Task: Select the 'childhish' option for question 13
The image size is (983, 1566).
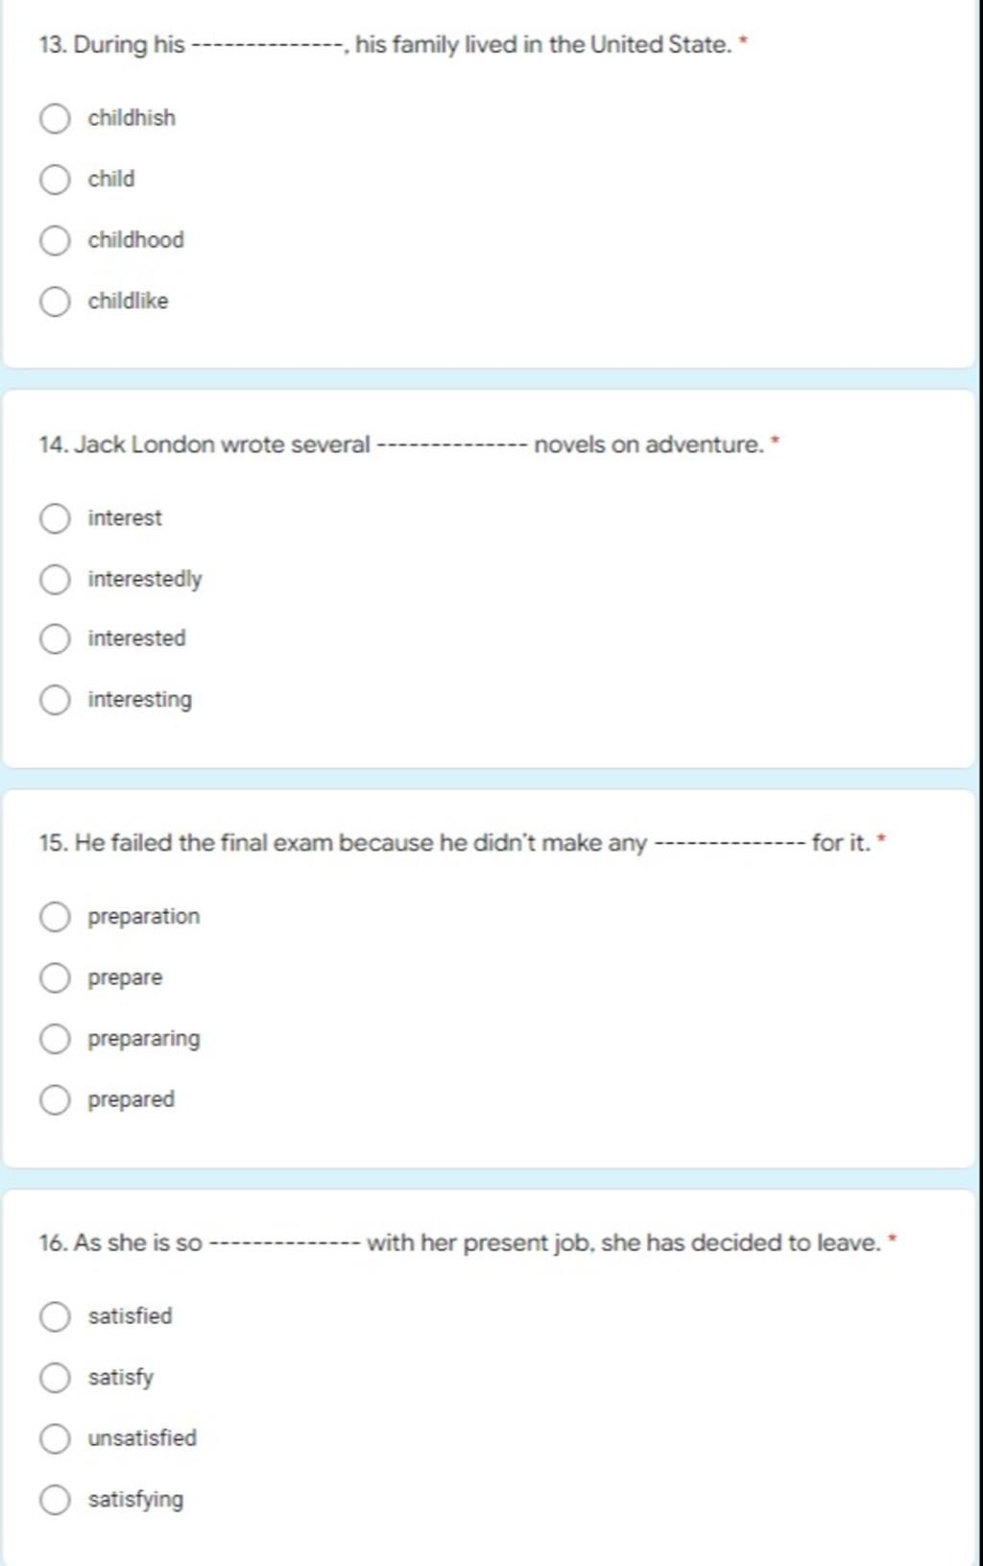Action: point(55,119)
